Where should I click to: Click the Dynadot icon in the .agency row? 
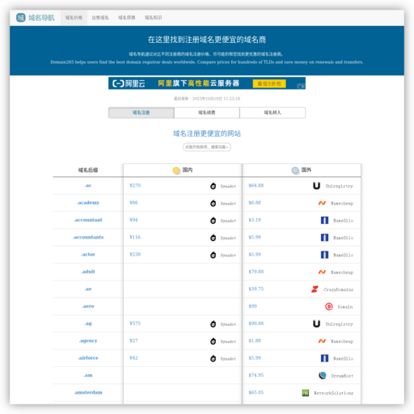[213, 341]
